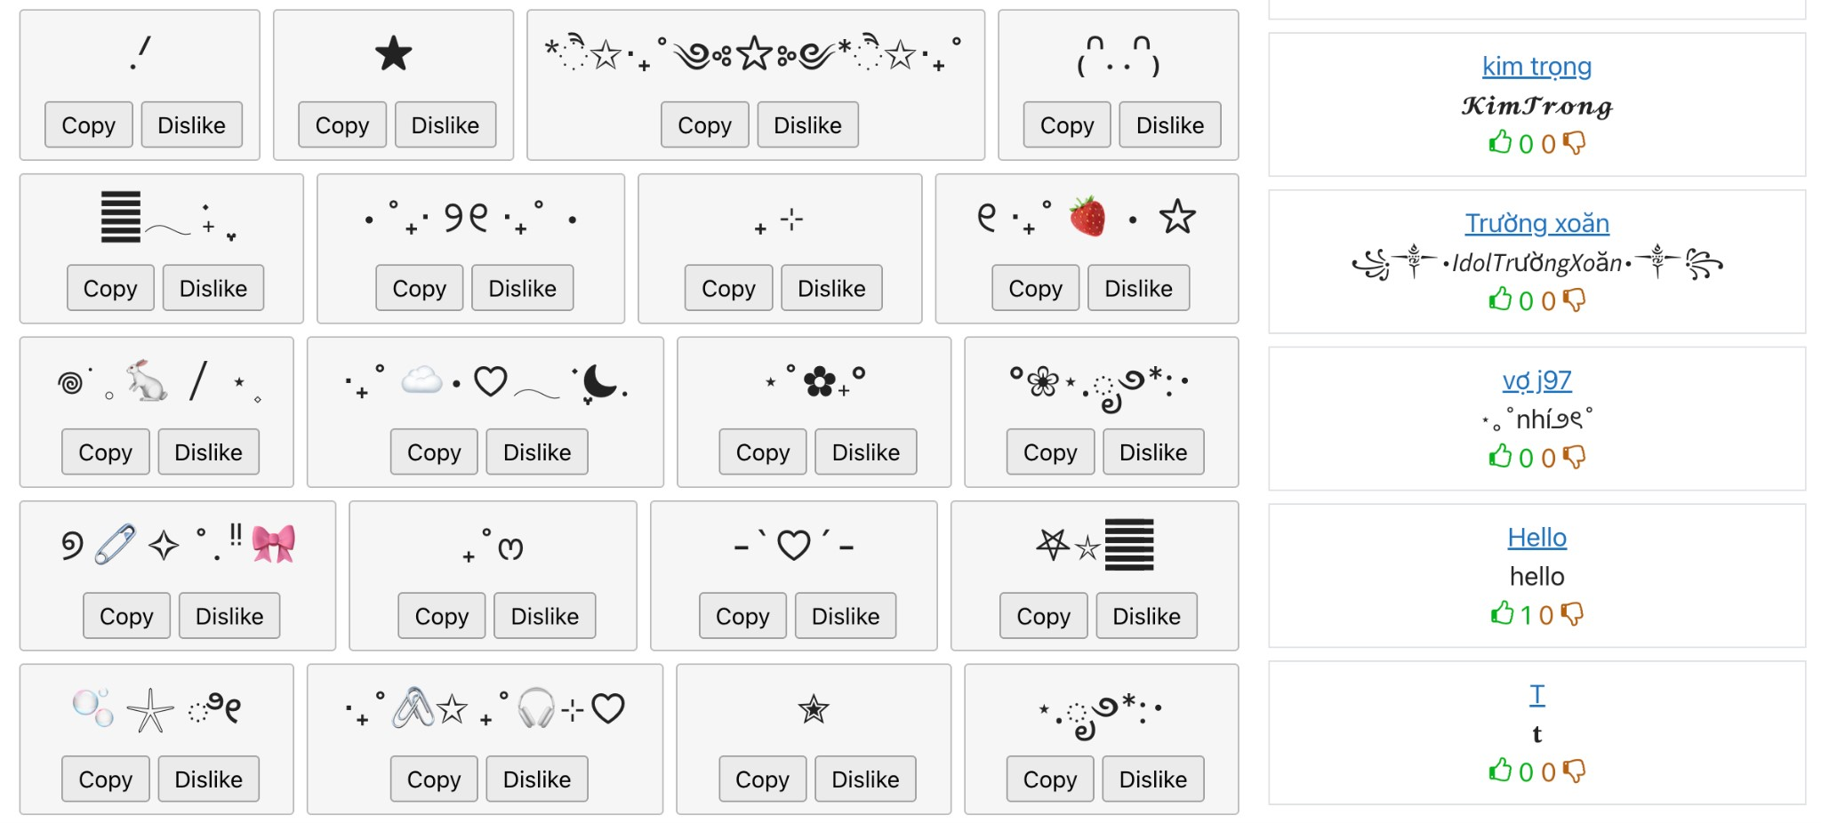The image size is (1821, 823).
Task: Copy the strawberry symbol combination
Action: [x=1035, y=289]
